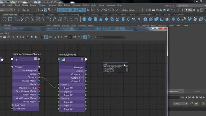
Task: Switch to the Rigging shelf tab
Action: pos(51,15)
